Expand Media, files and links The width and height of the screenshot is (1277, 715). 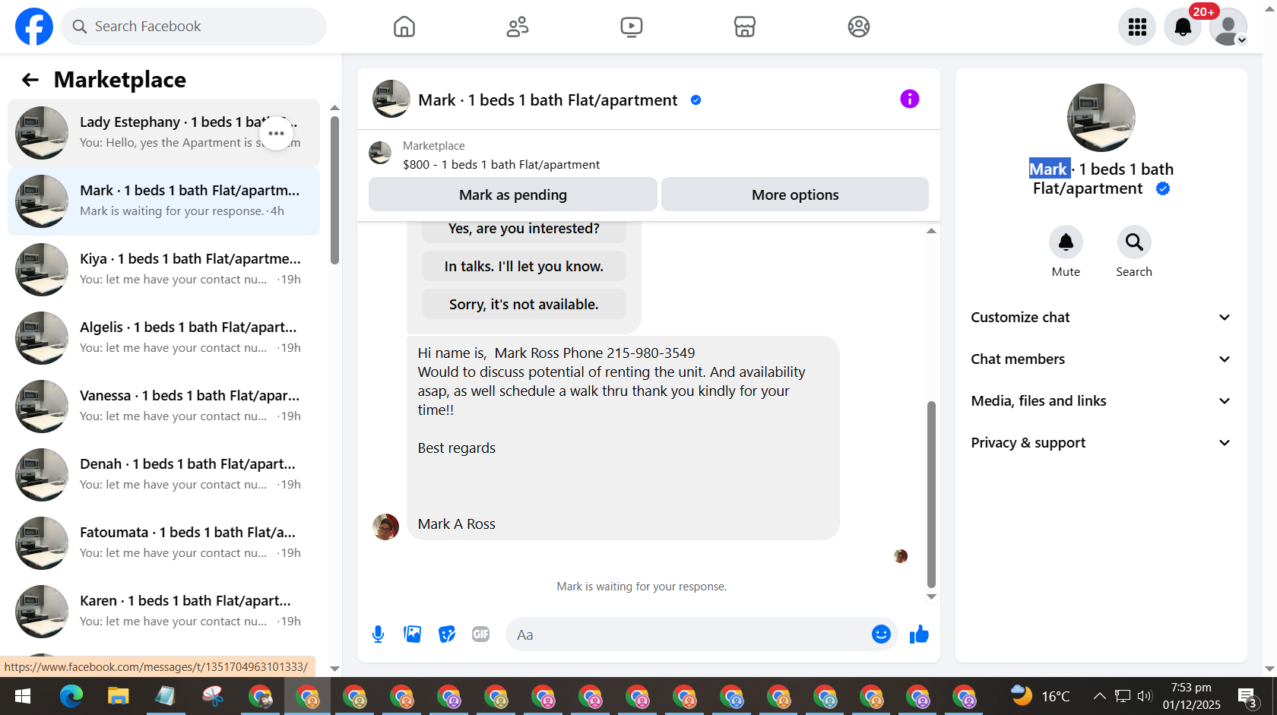(x=1101, y=401)
